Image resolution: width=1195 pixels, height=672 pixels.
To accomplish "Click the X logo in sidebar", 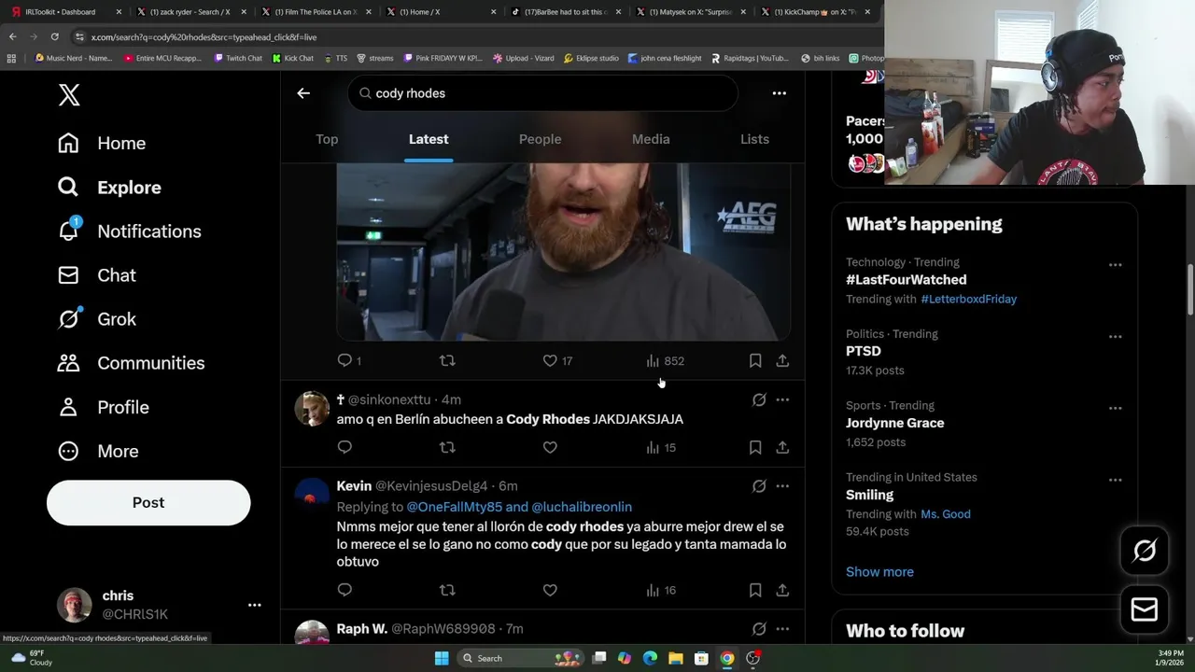I will [x=69, y=94].
